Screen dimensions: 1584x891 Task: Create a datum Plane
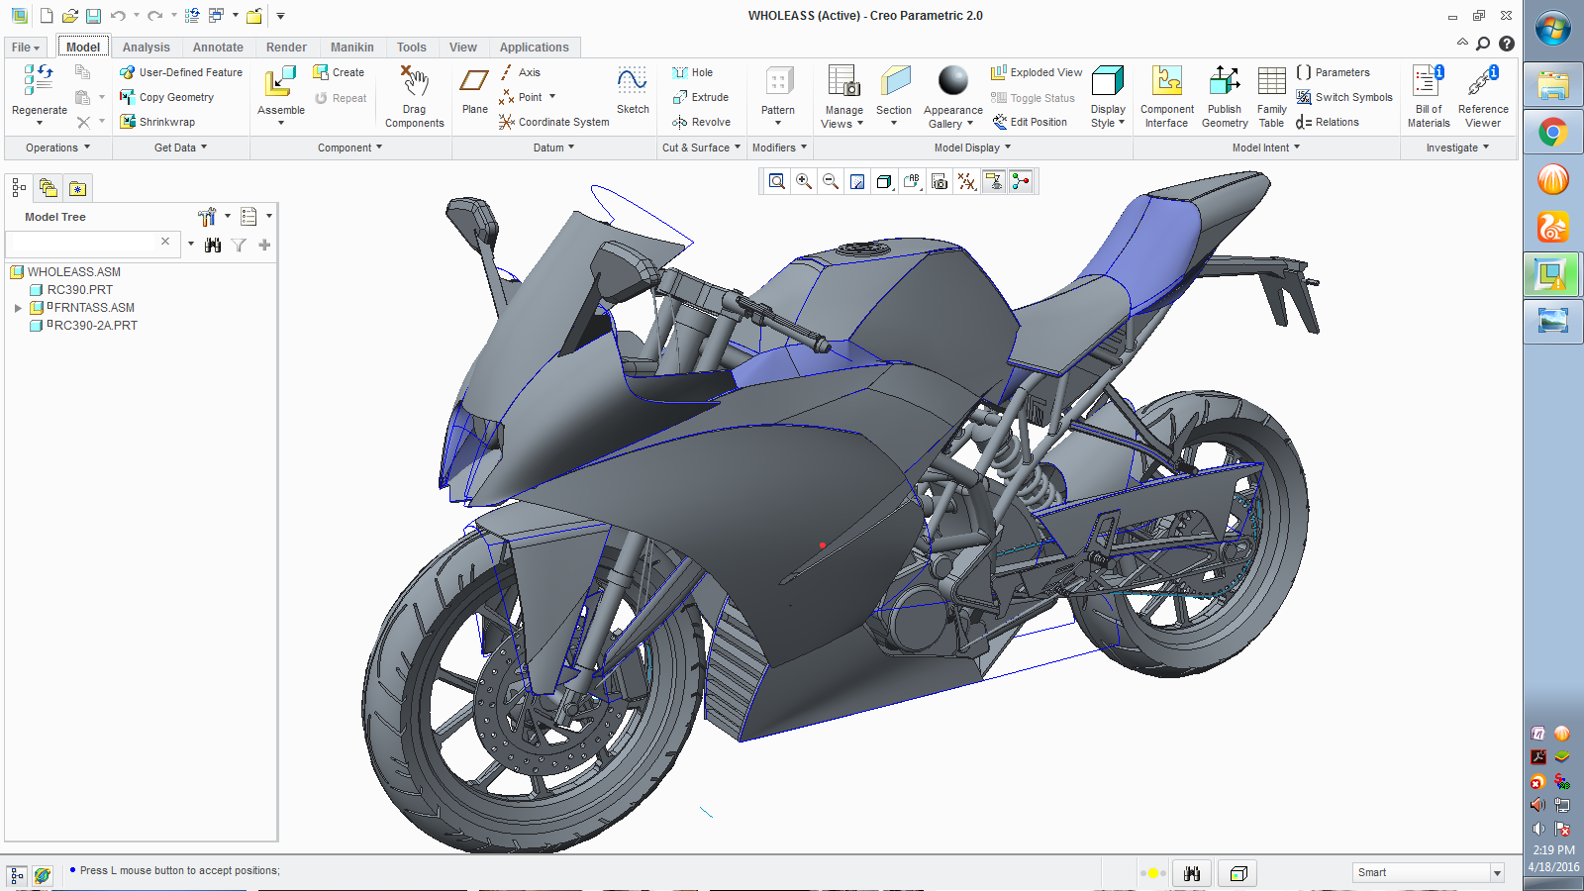tap(475, 82)
